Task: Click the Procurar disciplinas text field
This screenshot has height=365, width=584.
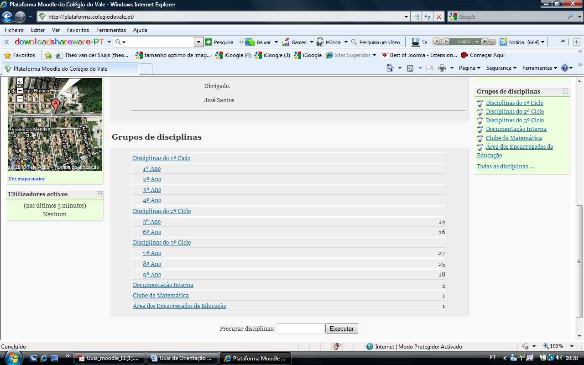Action: pos(300,328)
